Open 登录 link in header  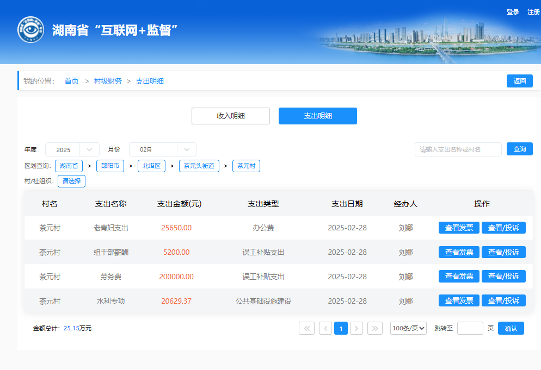513,12
